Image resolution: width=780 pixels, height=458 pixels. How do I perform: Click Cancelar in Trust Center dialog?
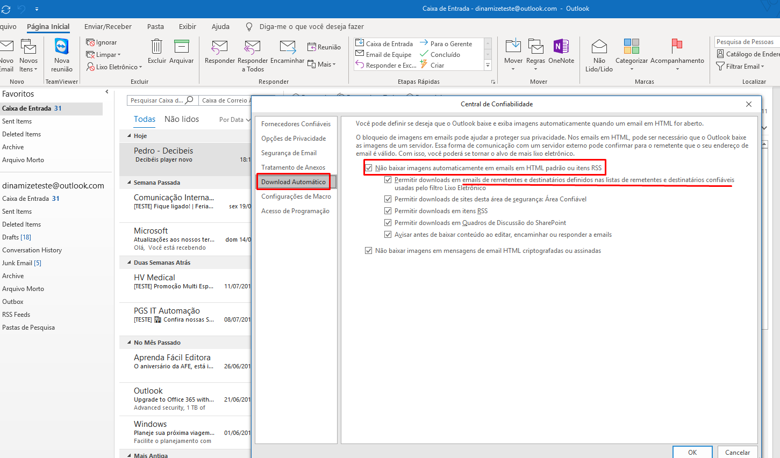tap(738, 453)
